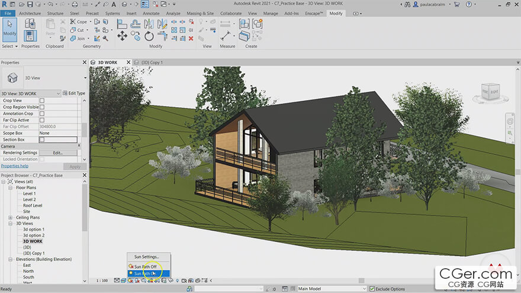
Task: Click the Rotate tool icon
Action: pyautogui.click(x=150, y=36)
